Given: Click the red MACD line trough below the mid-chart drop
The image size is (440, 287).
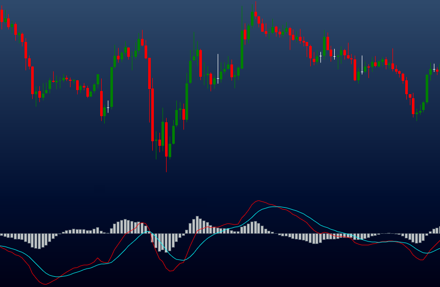Looking at the screenshot, I should click(x=171, y=271).
